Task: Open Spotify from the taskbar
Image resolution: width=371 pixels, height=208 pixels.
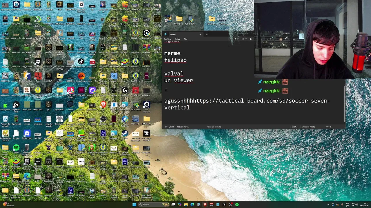Action: pos(237,205)
